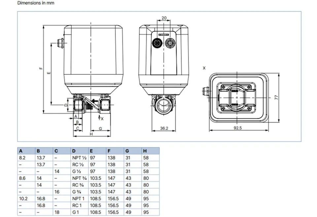Select the side view actuator drawing
317x217 pixels.
coord(90,69)
